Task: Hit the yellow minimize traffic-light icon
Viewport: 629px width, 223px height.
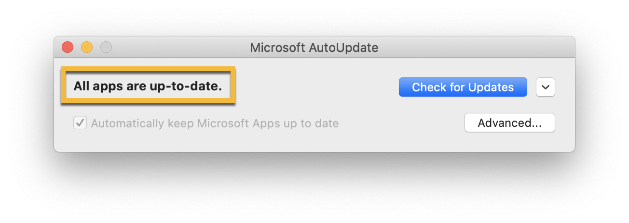Action: [87, 47]
